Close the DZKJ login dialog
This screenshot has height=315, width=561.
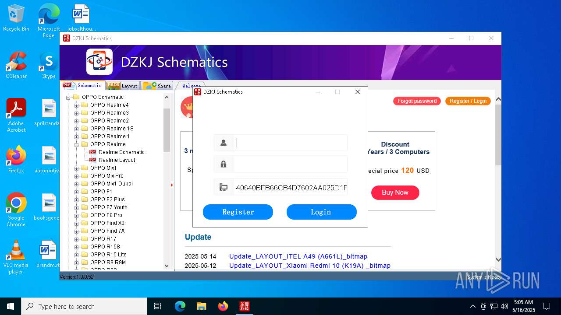pyautogui.click(x=358, y=92)
